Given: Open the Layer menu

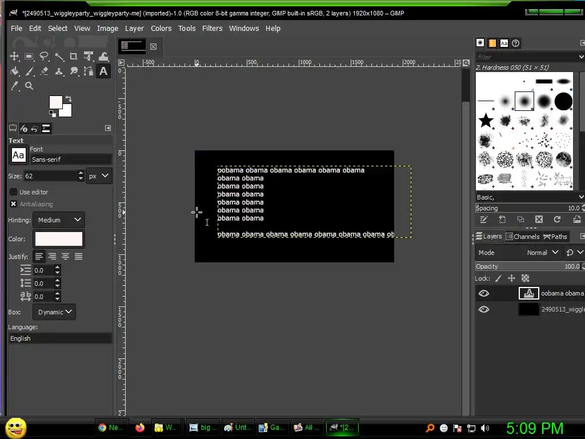Looking at the screenshot, I should (134, 29).
